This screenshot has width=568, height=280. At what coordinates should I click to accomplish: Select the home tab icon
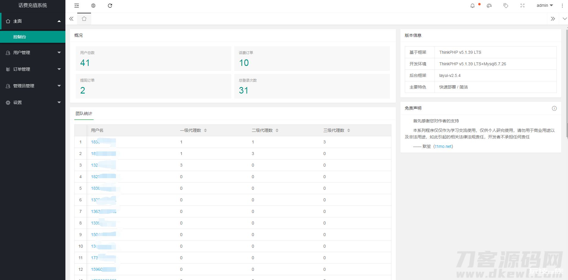(84, 19)
